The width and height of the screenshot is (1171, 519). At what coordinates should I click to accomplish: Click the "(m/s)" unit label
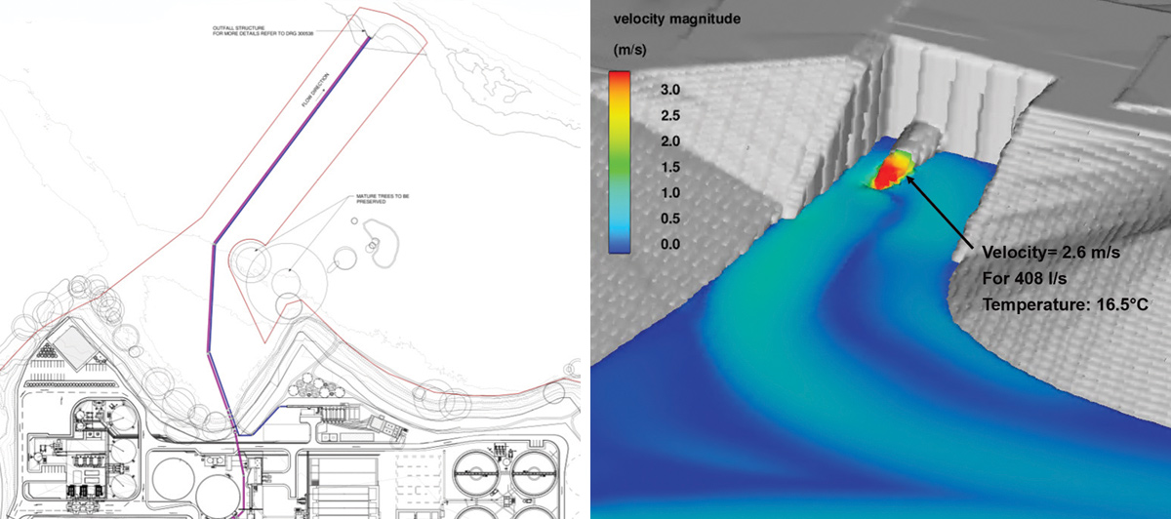(630, 48)
